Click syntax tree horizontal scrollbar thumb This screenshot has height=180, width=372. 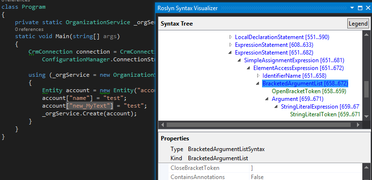(x=259, y=125)
